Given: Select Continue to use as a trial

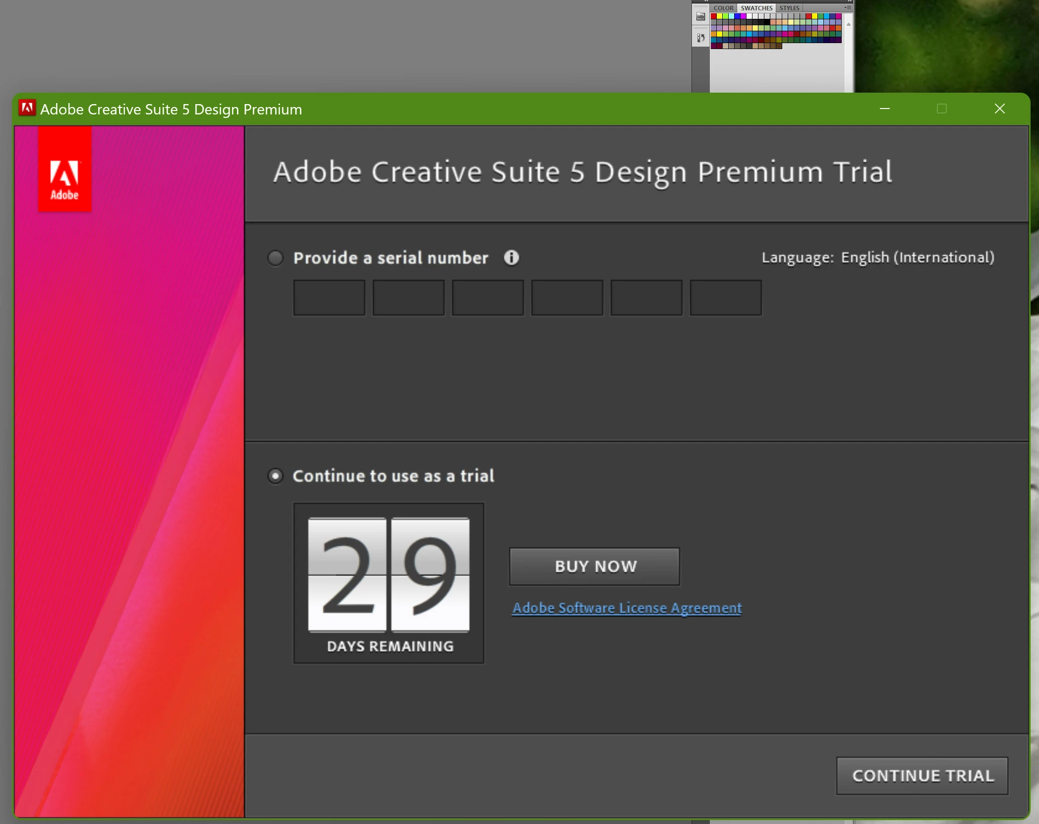Looking at the screenshot, I should (x=276, y=476).
